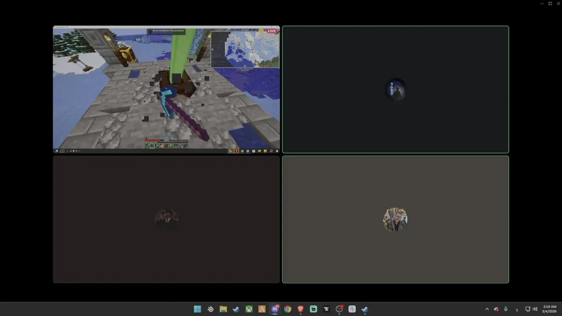562x316 pixels.
Task: Open Google Chrome from the taskbar
Action: tap(288, 309)
